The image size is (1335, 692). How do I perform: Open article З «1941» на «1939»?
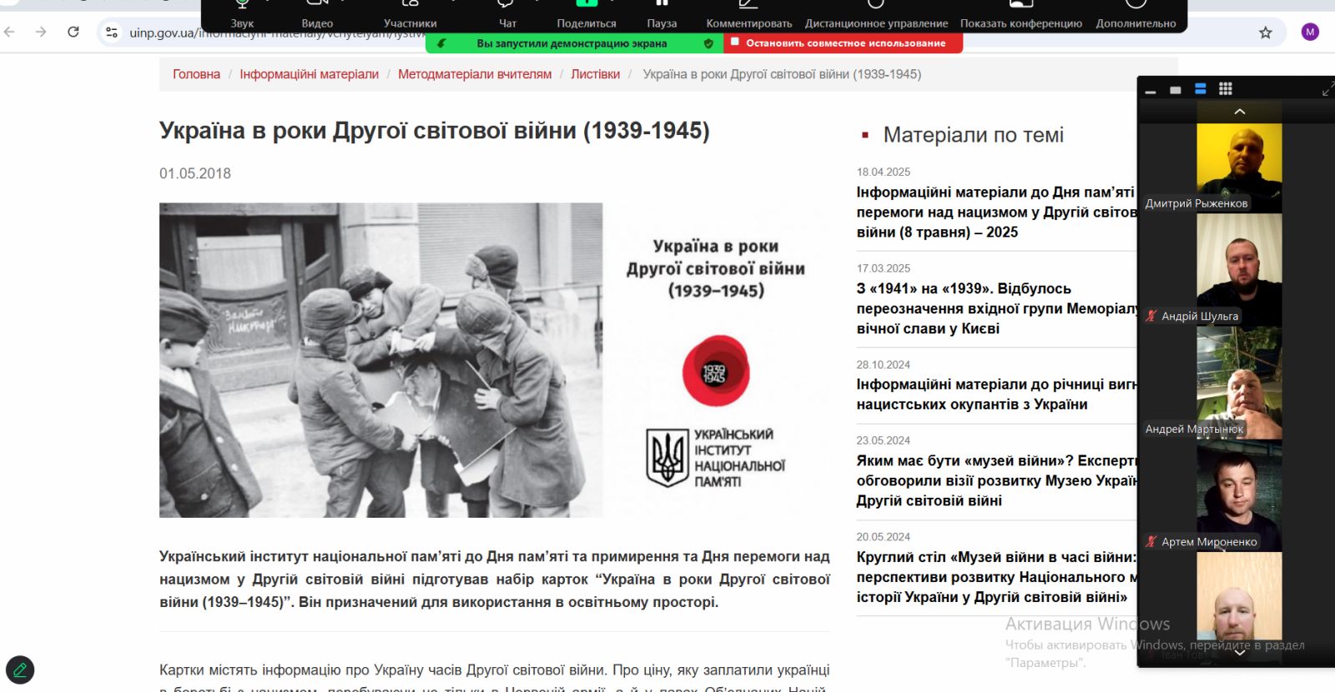click(x=996, y=308)
